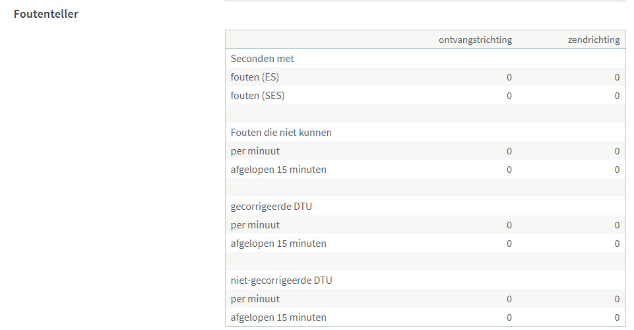Click zendrichting value for fouten (SES)
This screenshot has height=330, width=634.
tap(617, 96)
